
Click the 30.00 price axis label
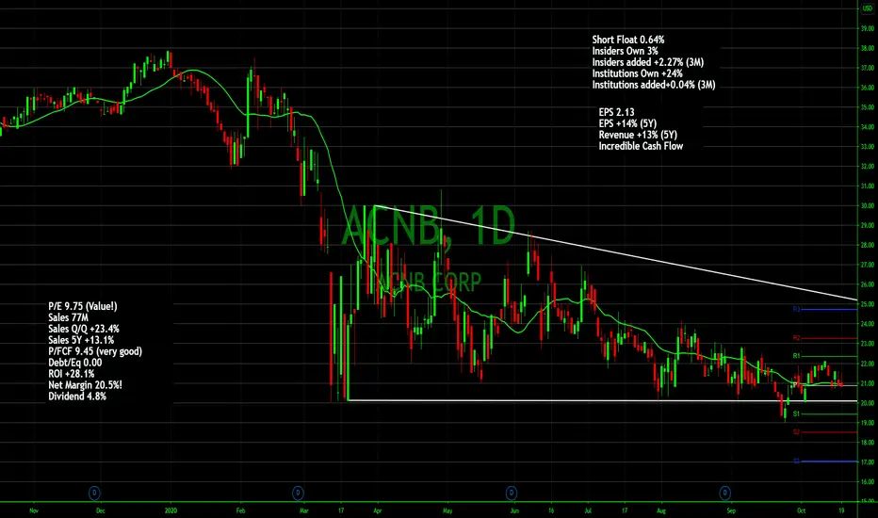868,205
